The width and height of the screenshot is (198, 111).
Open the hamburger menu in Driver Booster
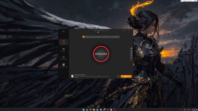(x=63, y=31)
